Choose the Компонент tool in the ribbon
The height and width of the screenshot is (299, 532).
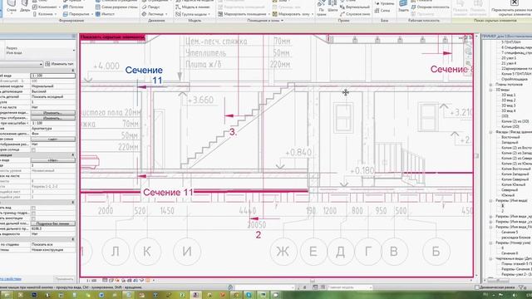45,7
